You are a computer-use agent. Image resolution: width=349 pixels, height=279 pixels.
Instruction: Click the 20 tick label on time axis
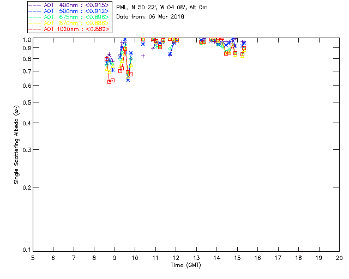pyautogui.click(x=339, y=257)
